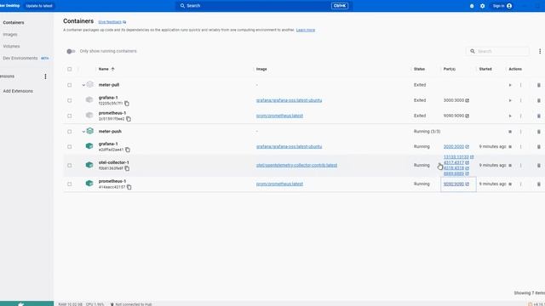This screenshot has height=306, width=545.
Task: Copy the running prometheus-1 container ID
Action: pyautogui.click(x=129, y=187)
